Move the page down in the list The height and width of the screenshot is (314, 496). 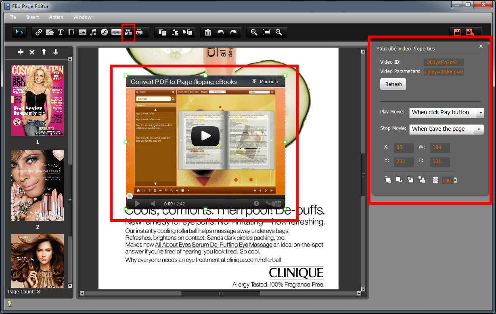click(56, 52)
